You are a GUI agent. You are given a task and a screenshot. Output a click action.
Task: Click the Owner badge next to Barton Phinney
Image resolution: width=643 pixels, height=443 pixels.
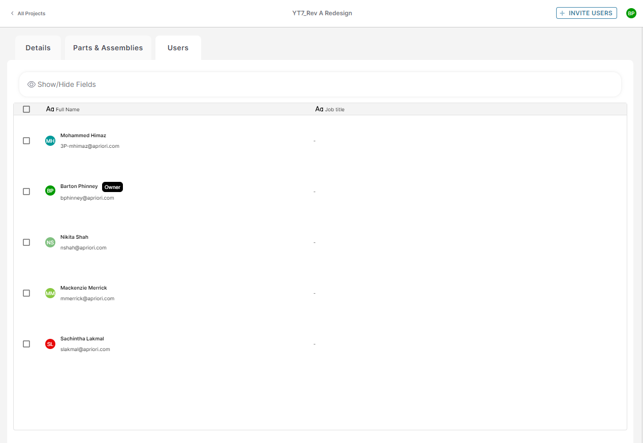(112, 187)
